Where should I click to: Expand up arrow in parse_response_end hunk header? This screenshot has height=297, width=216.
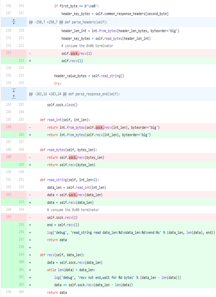pos(14,97)
